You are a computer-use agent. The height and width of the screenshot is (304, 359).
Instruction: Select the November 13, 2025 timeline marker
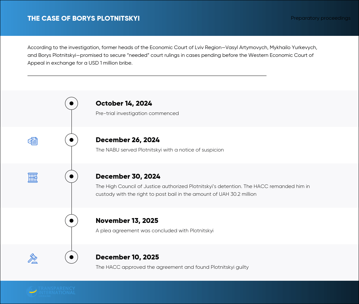pos(71,221)
